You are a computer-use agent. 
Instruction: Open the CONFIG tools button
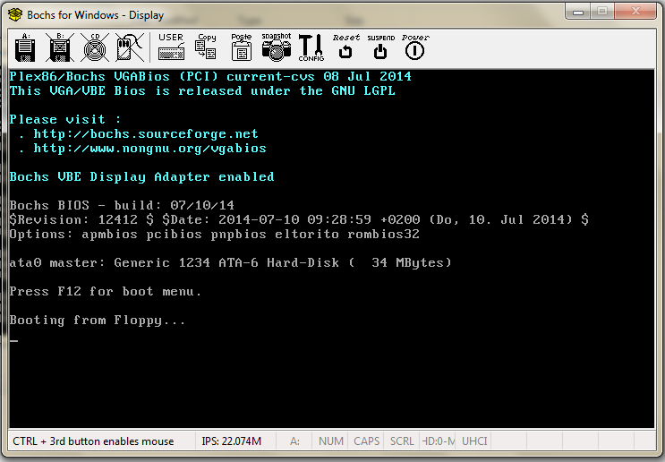pos(311,47)
